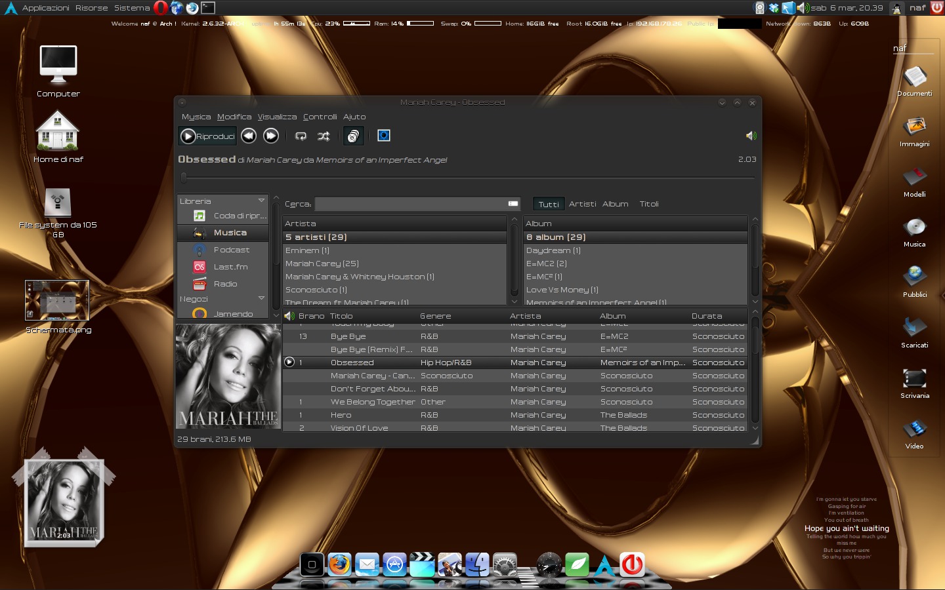This screenshot has height=590, width=945.
Task: Select We Belong Together track
Action: click(x=515, y=402)
